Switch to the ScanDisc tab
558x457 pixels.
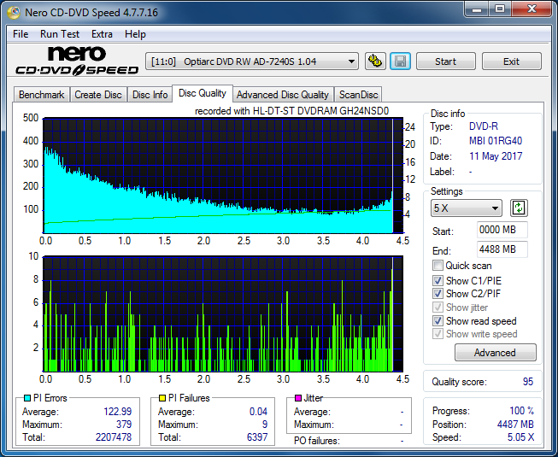pyautogui.click(x=358, y=95)
